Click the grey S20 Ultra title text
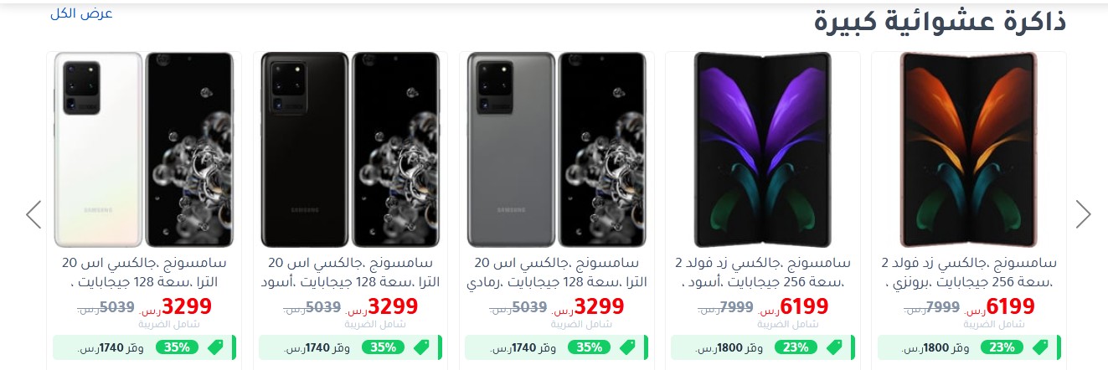 coord(557,273)
